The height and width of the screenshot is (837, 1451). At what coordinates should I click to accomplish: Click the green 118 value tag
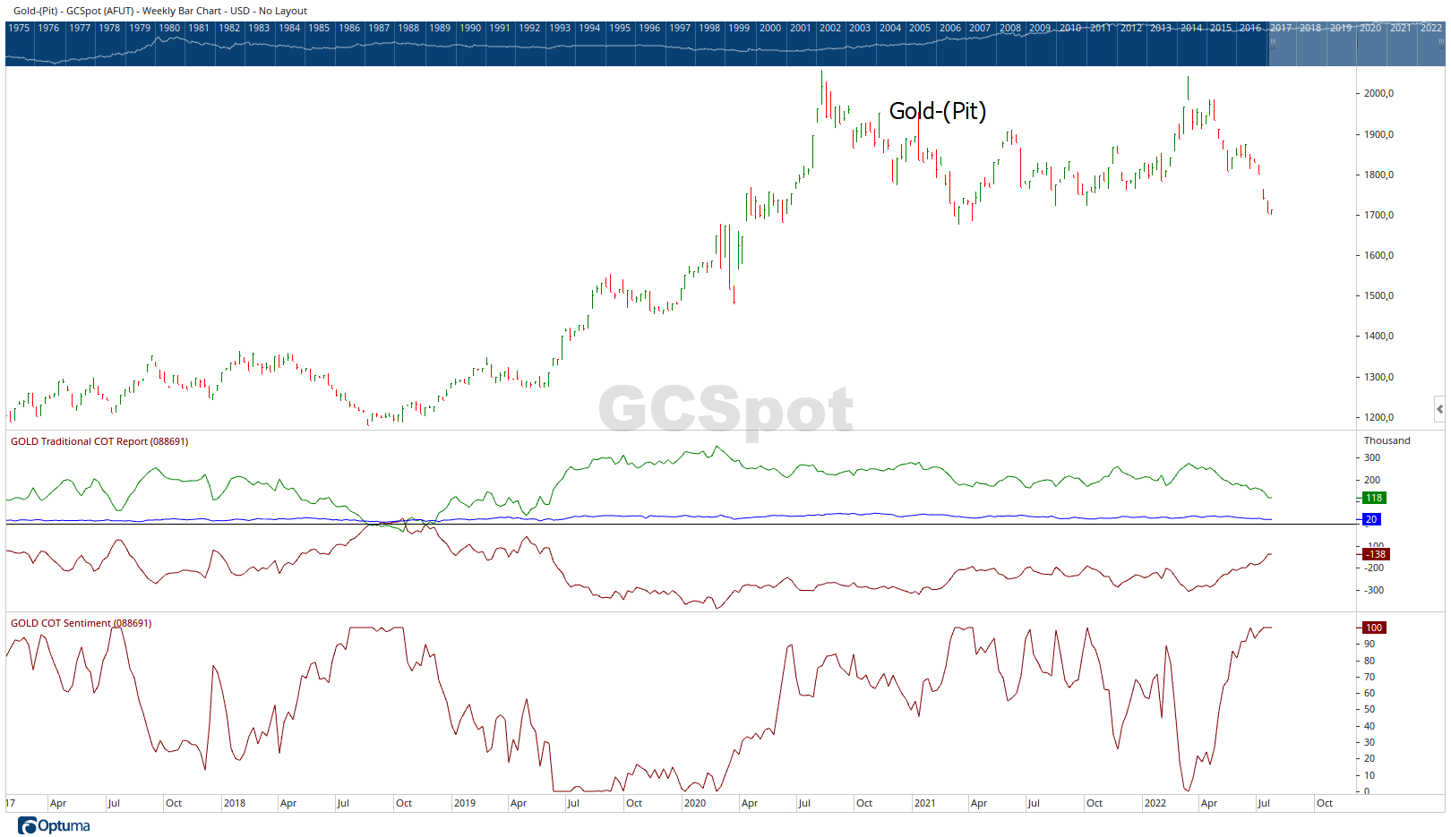tap(1374, 498)
